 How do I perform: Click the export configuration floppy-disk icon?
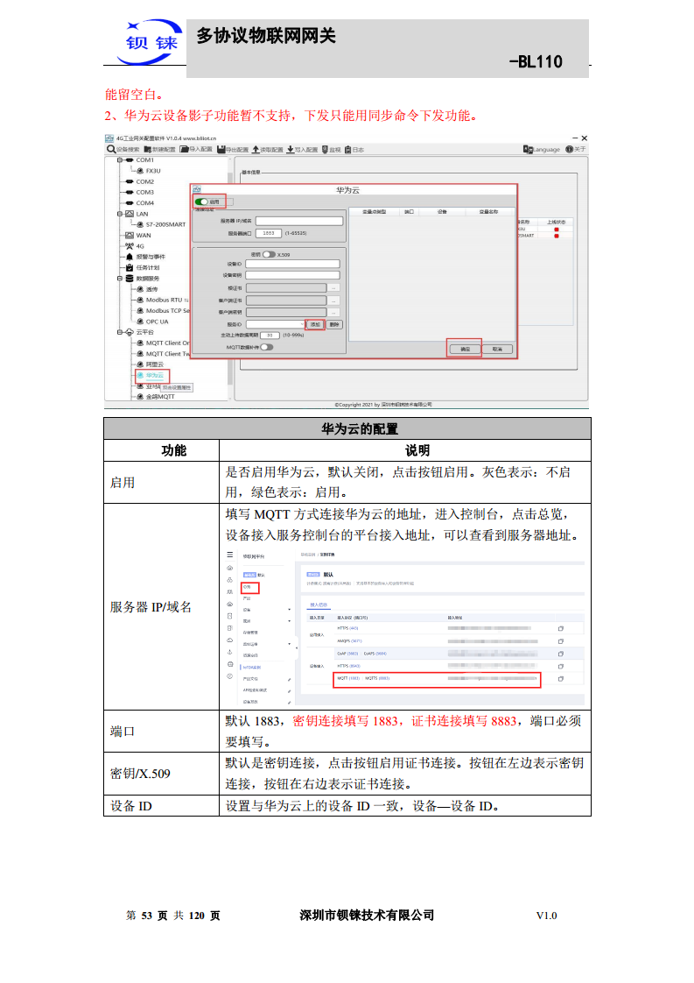point(221,149)
